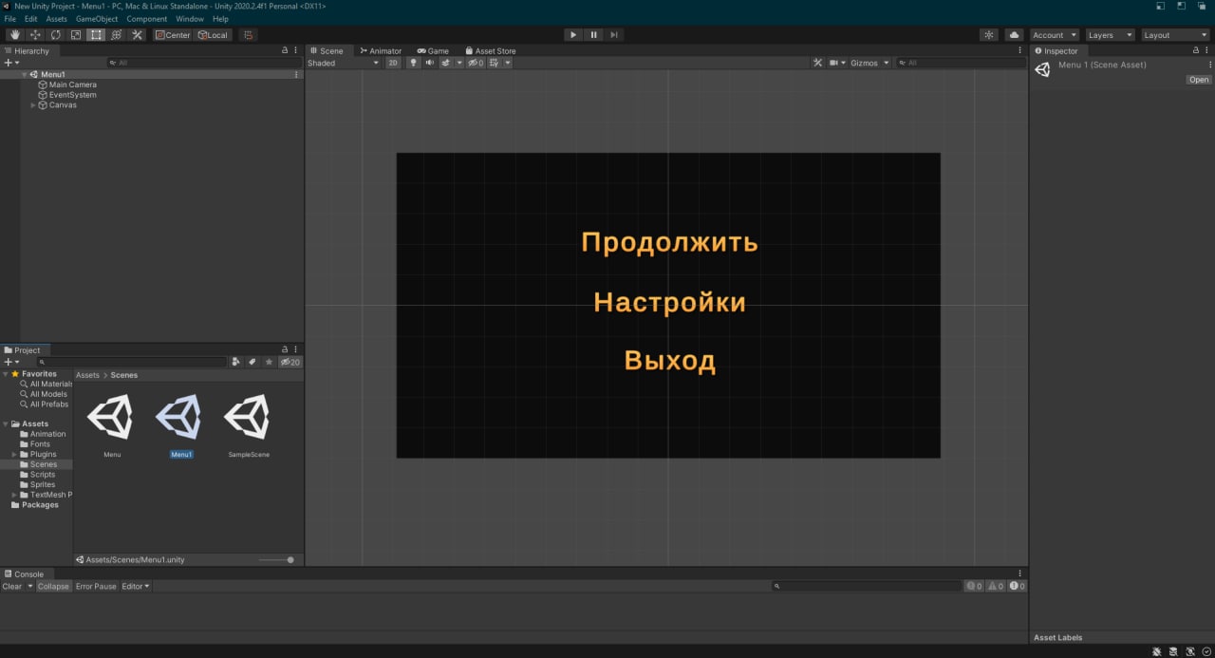Click the Hierarchy panel lock icon
The height and width of the screenshot is (658, 1215).
pos(285,51)
